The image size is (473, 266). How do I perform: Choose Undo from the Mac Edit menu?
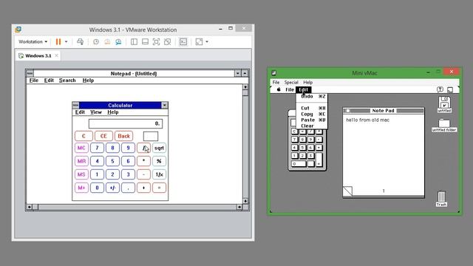(x=312, y=96)
